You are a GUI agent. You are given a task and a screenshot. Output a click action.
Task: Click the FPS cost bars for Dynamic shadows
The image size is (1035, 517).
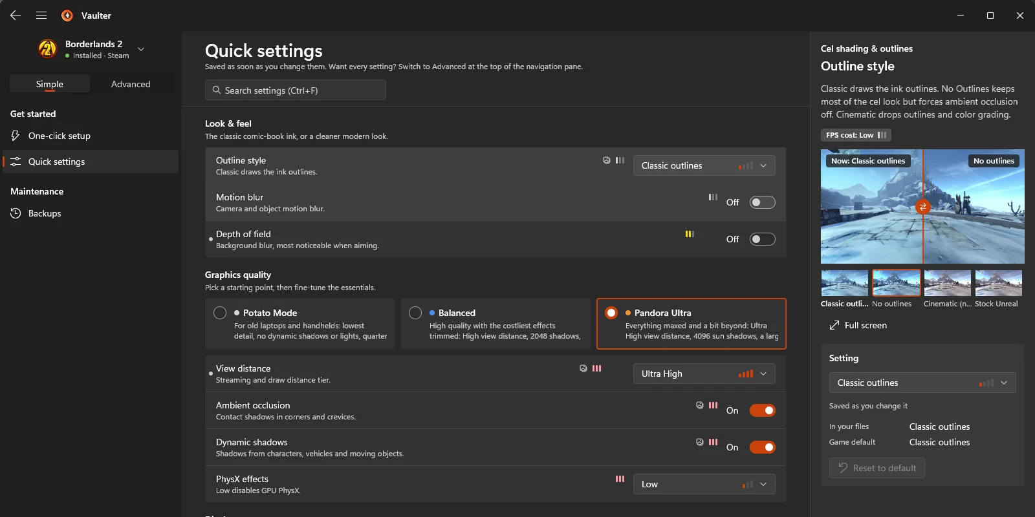click(x=713, y=442)
